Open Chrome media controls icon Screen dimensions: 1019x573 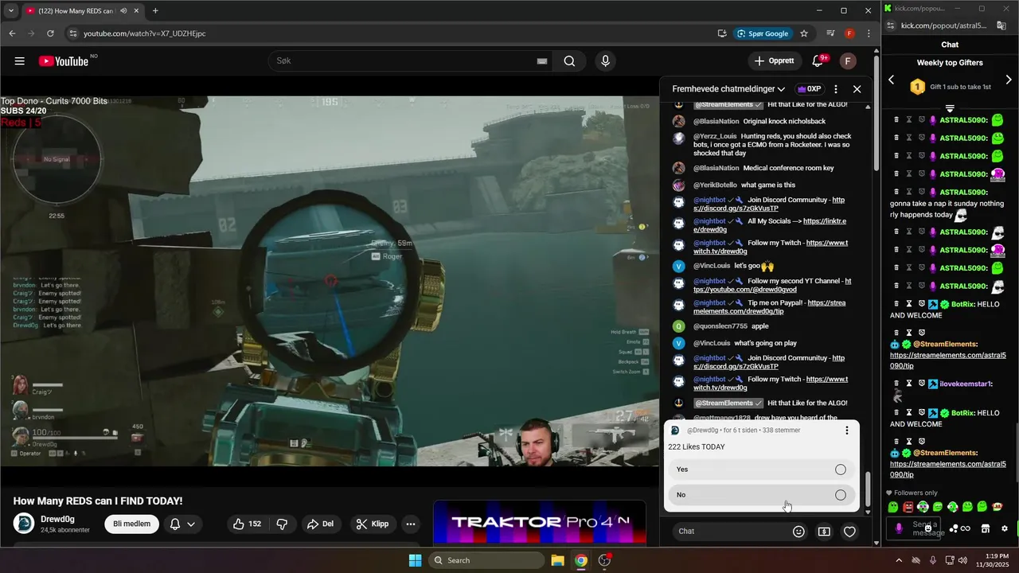830,33
